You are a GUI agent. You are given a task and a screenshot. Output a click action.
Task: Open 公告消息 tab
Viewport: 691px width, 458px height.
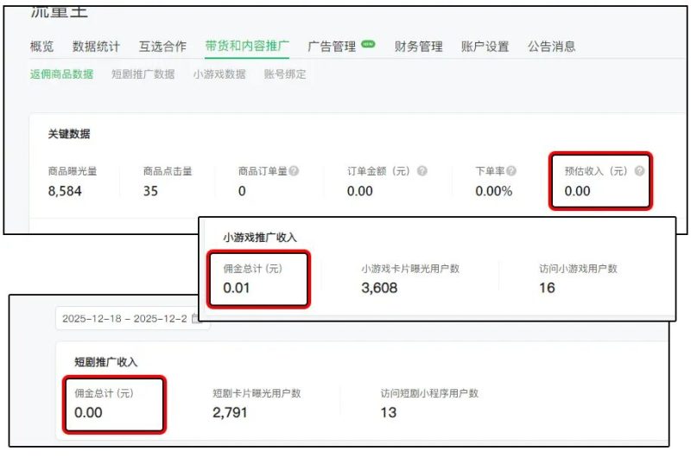(x=552, y=47)
